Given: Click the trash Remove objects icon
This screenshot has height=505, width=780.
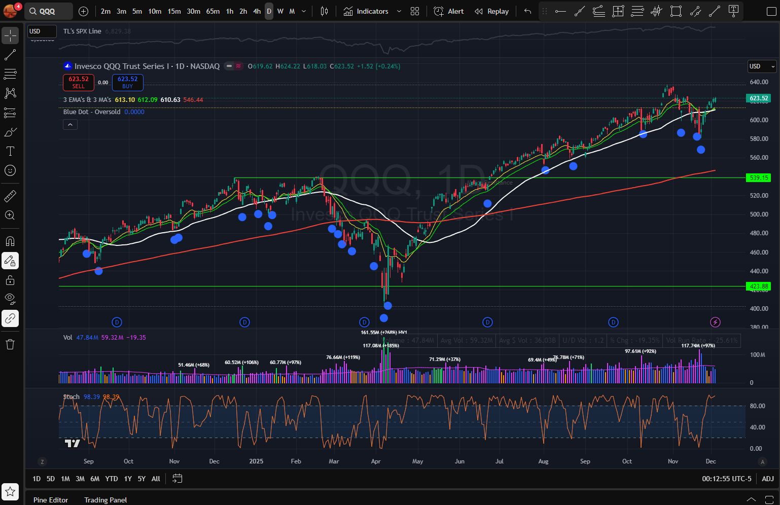Looking at the screenshot, I should click(10, 345).
